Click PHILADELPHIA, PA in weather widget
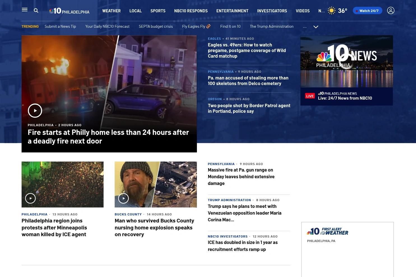 click(321, 241)
